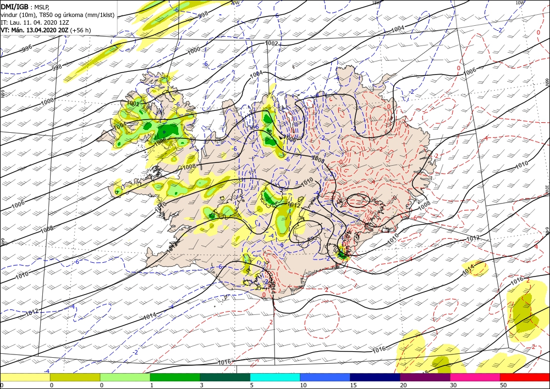The image size is (550, 389).
Task: Click the olive-yellow legend swatch
Action: pos(75,377)
